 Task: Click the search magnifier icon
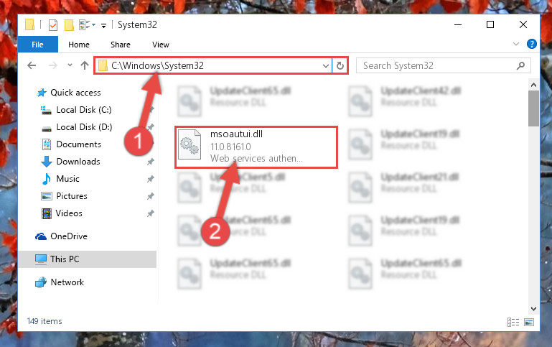pos(520,66)
